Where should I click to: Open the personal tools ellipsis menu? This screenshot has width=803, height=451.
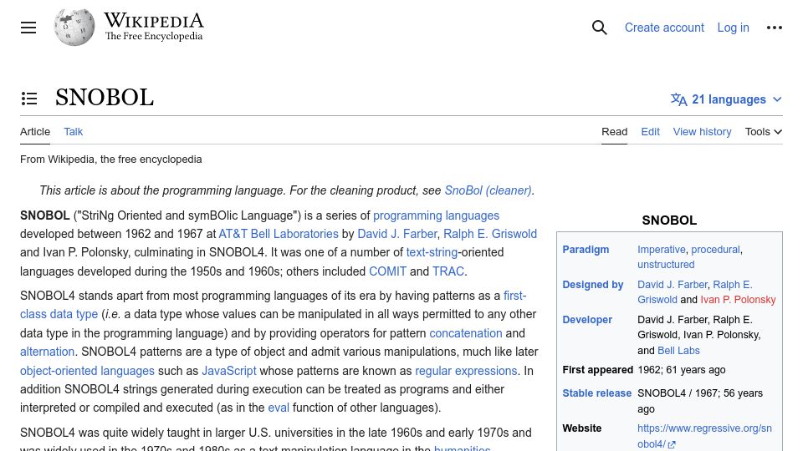pos(774,28)
